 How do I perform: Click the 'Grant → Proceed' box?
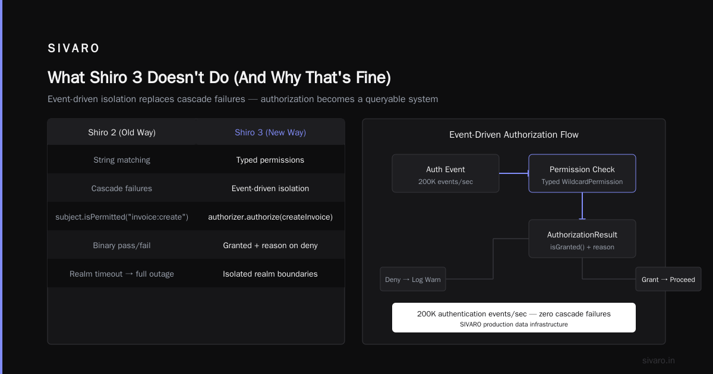[x=668, y=279]
